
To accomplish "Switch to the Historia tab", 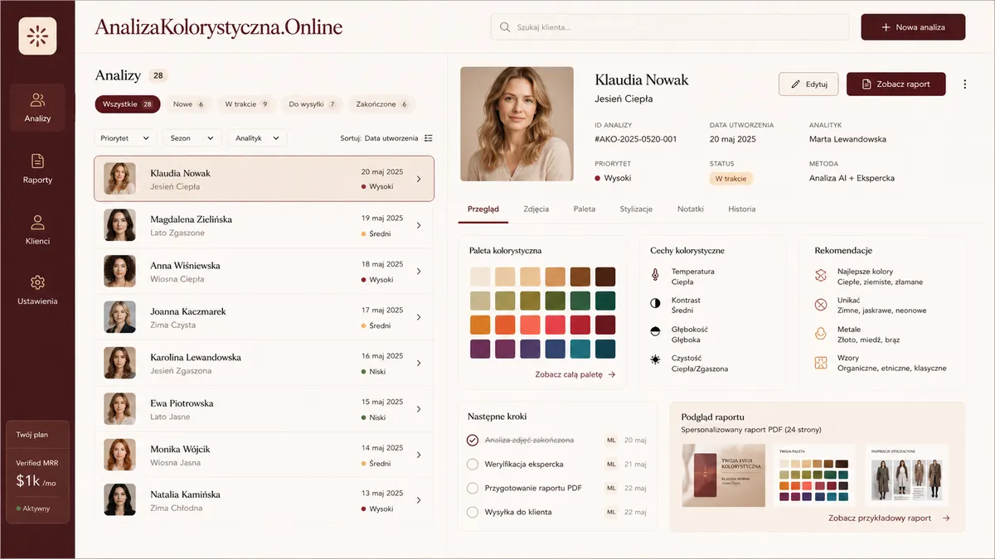I will pos(742,209).
